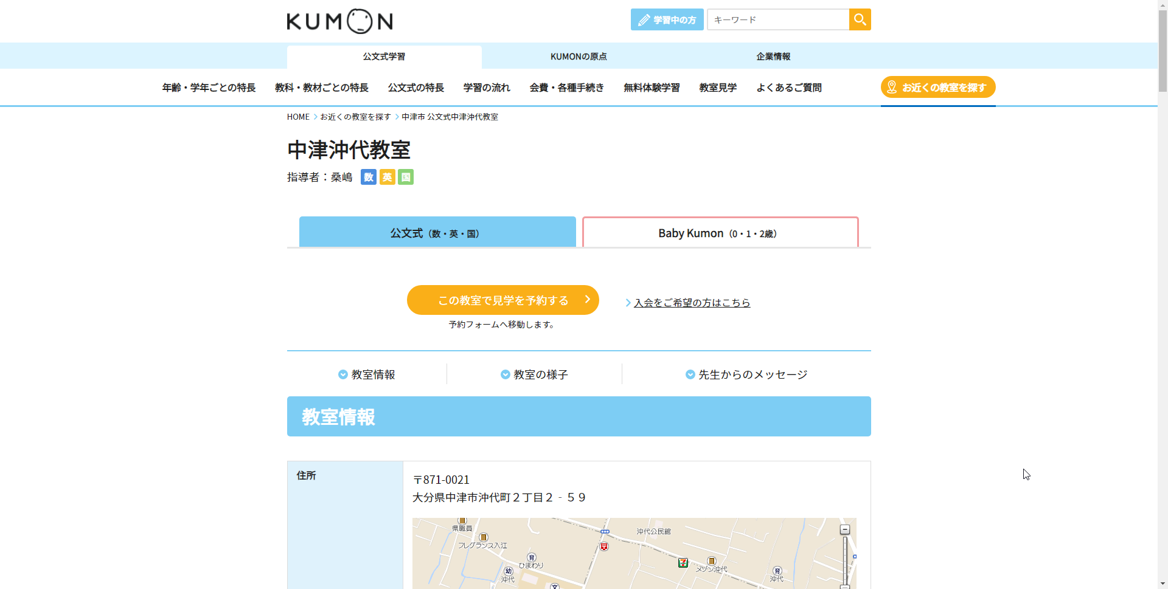Click the 中津沖代教室 page heading
Image resolution: width=1168 pixels, height=589 pixels.
[x=349, y=150]
